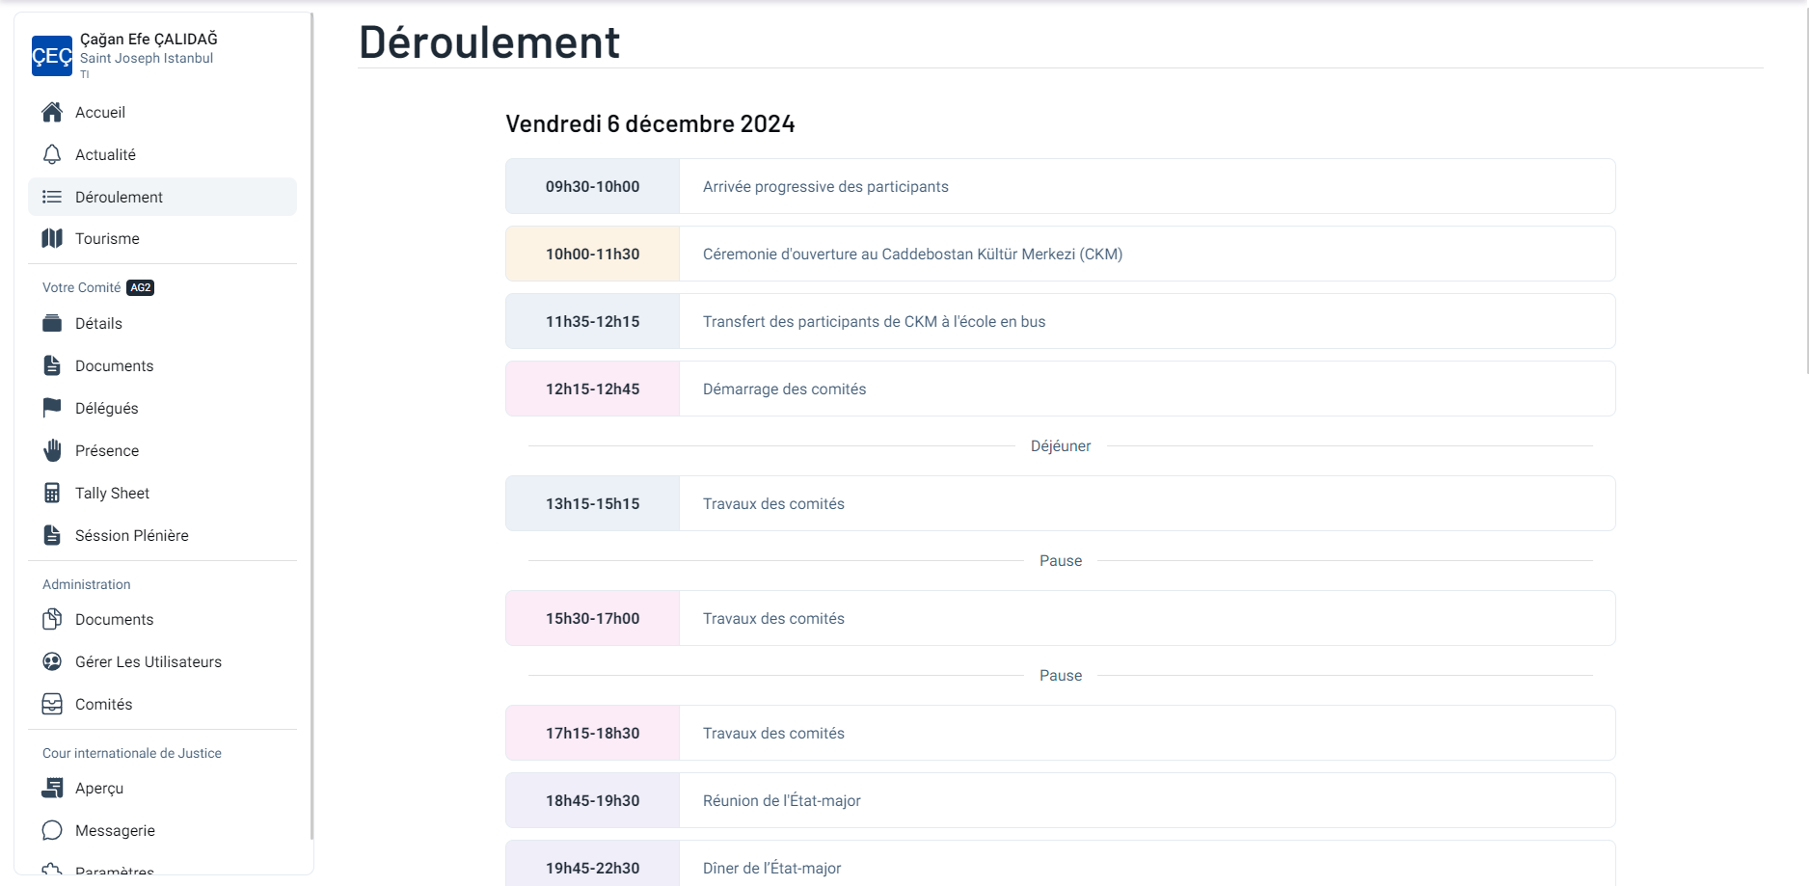This screenshot has height=886, width=1809.
Task: Open Séssion Plénière page
Action: pyautogui.click(x=131, y=536)
